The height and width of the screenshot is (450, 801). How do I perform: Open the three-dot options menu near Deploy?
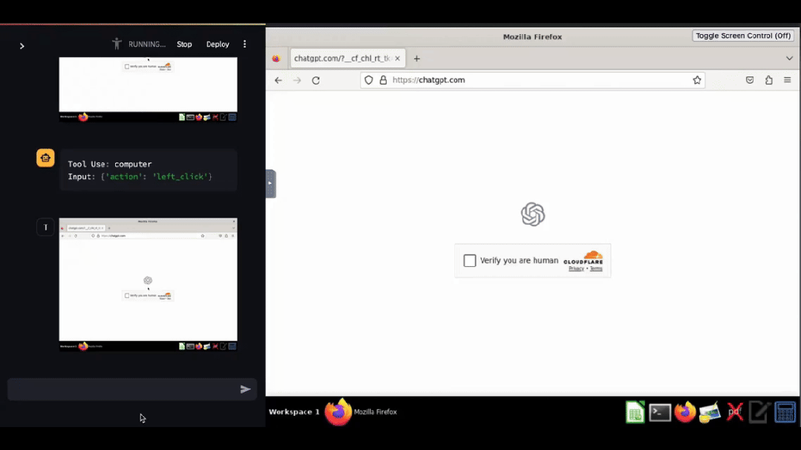coord(245,44)
